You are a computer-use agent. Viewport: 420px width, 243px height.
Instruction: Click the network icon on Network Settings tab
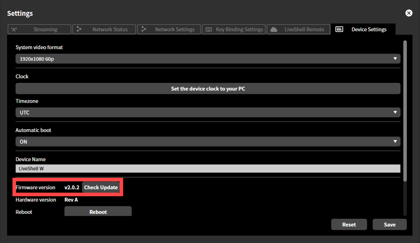[144, 29]
